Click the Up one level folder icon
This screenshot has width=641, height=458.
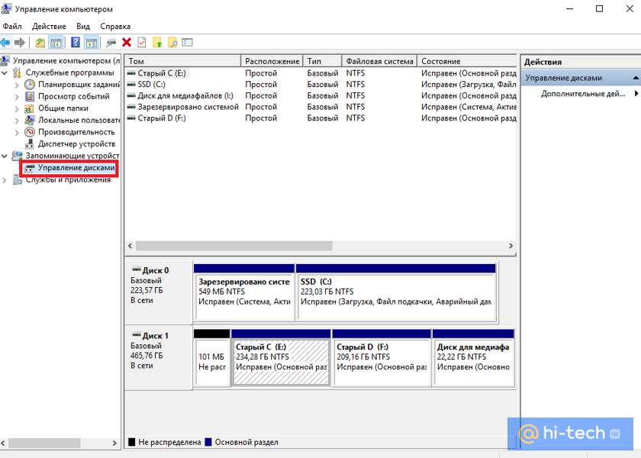point(40,43)
